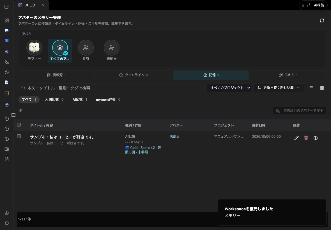Viewport: 331px width, 230px height.
Task: Toggle the sidebar panel icon at top-left
Action: [x=6, y=7]
